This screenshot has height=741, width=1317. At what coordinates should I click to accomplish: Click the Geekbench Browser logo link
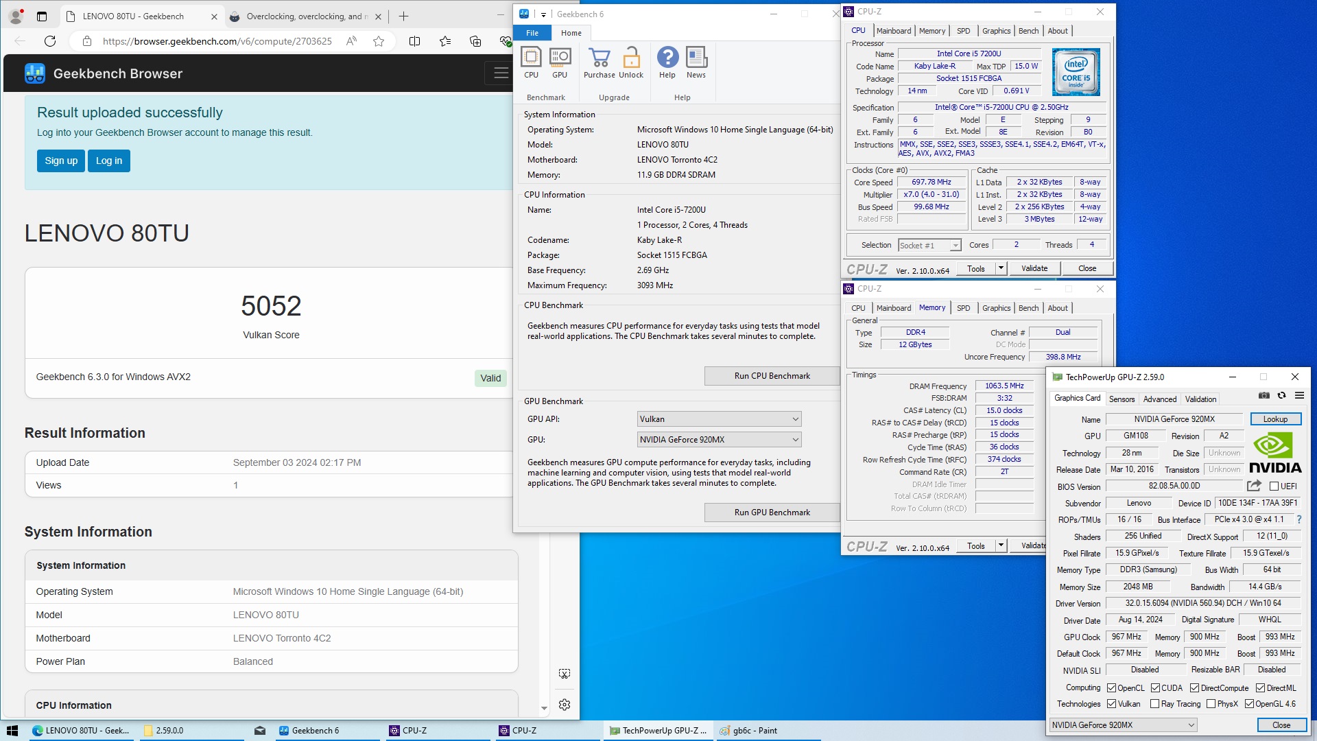click(x=104, y=73)
